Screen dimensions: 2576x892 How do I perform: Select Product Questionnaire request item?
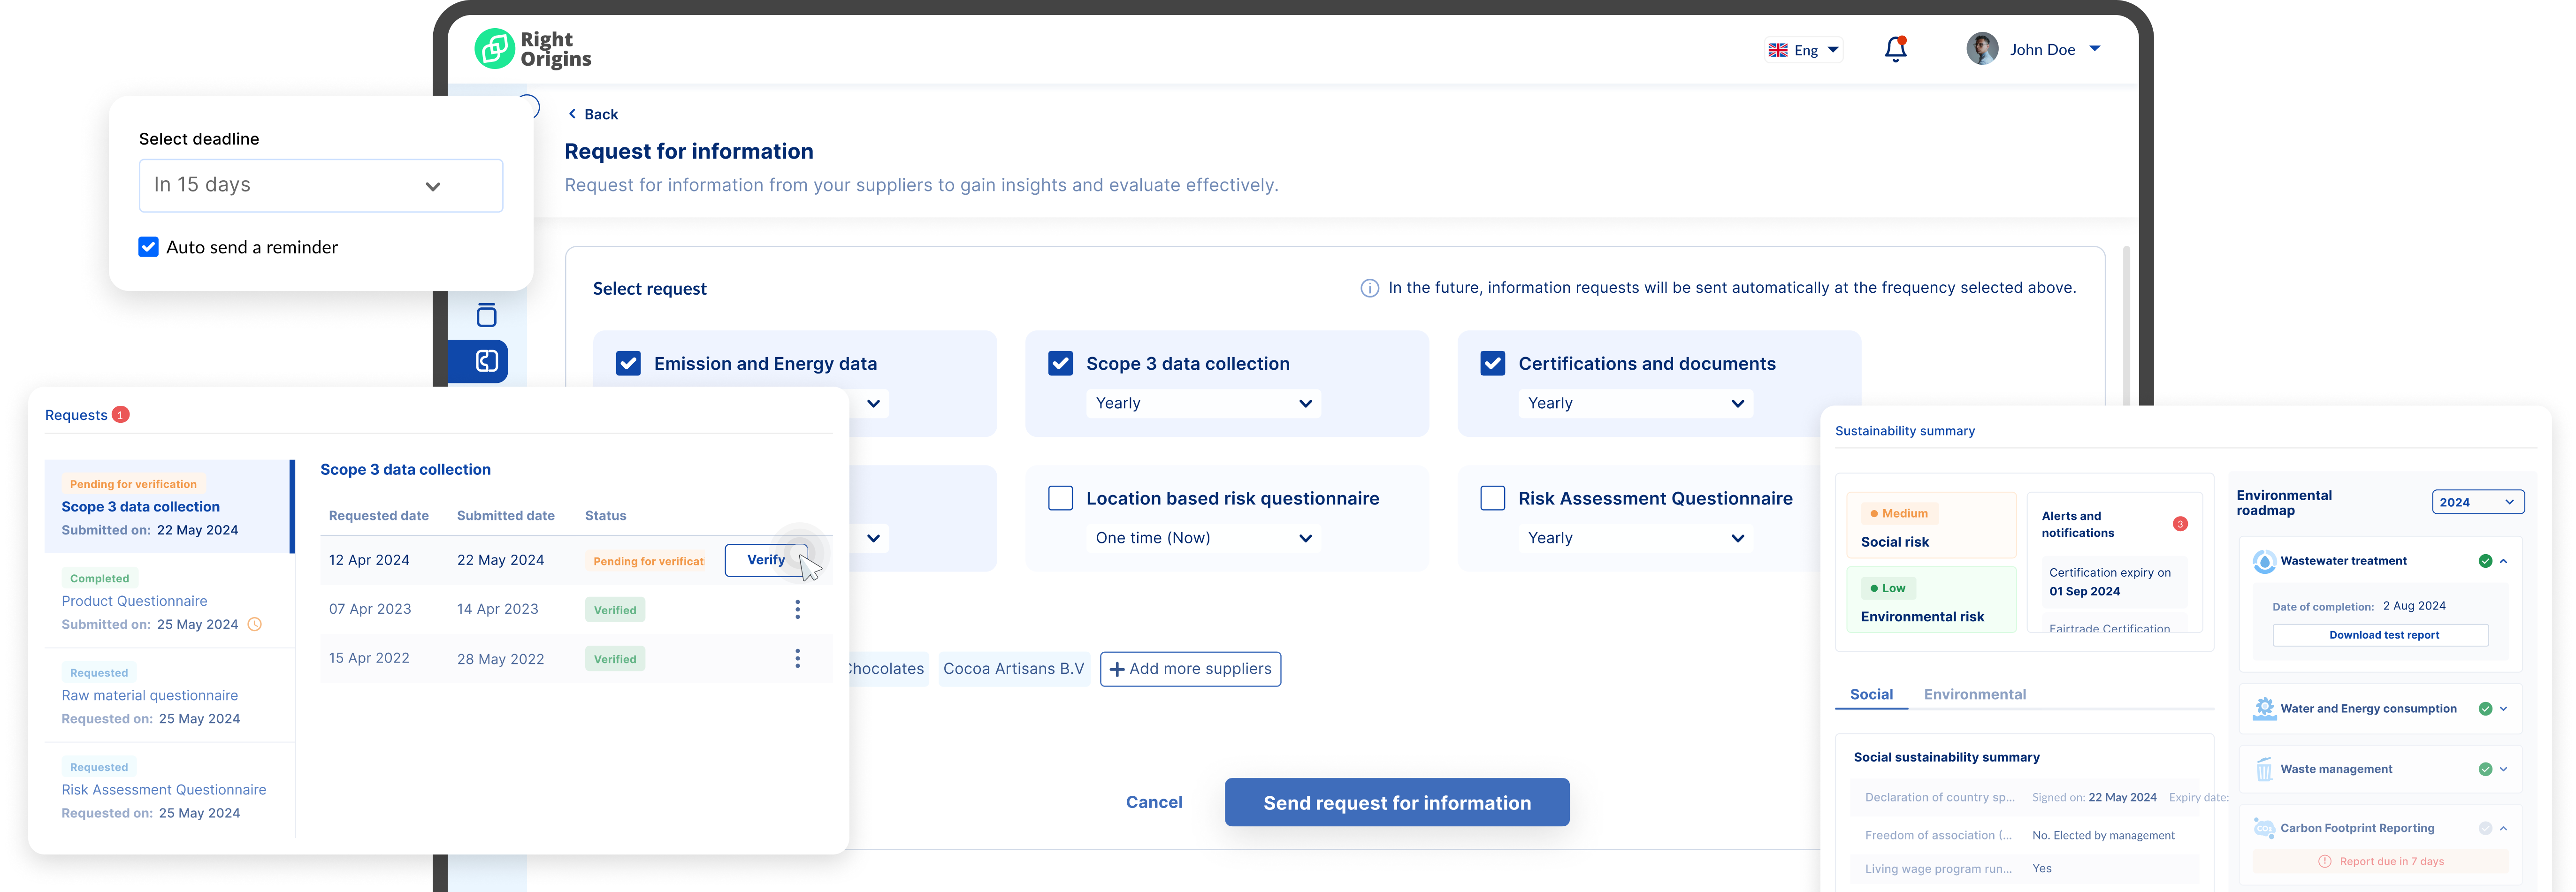(168, 601)
